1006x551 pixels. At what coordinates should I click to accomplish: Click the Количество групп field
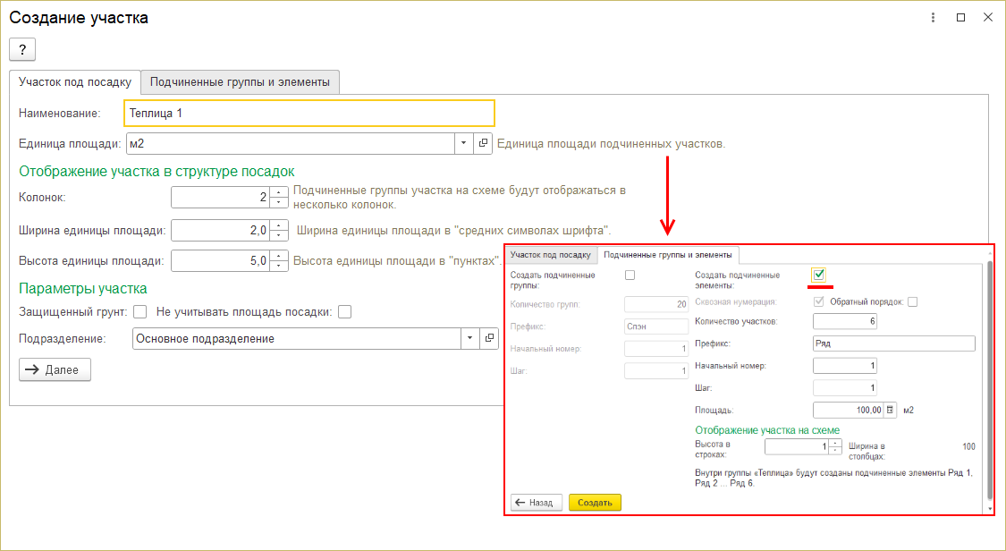click(x=656, y=304)
